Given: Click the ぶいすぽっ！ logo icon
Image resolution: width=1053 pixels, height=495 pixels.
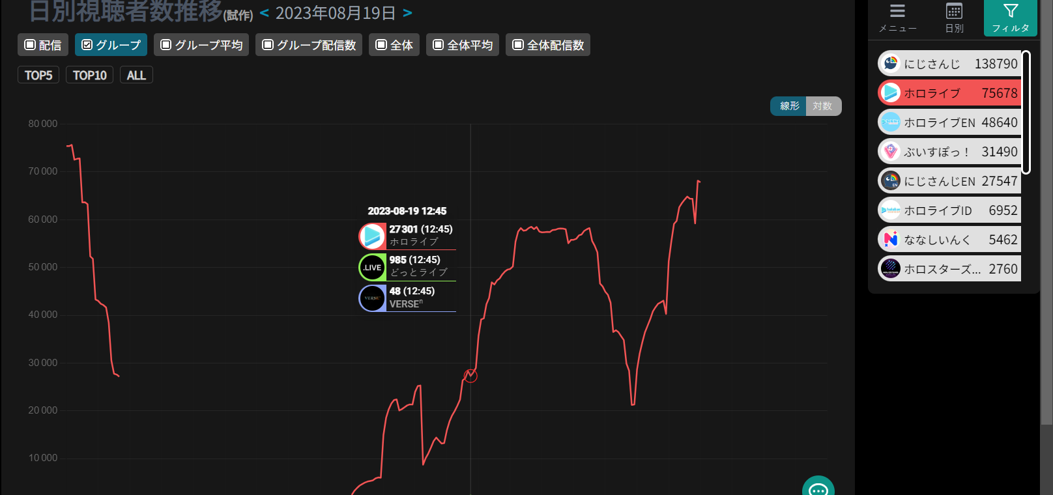Looking at the screenshot, I should [891, 152].
